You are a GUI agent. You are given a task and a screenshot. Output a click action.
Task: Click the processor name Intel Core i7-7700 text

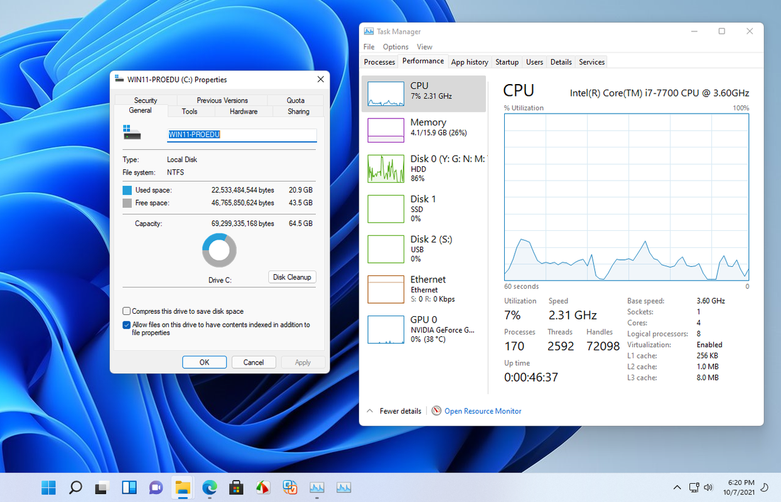point(660,93)
